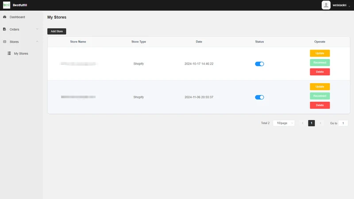354x199 pixels.
Task: Click the Go to page input
Action: click(343, 123)
